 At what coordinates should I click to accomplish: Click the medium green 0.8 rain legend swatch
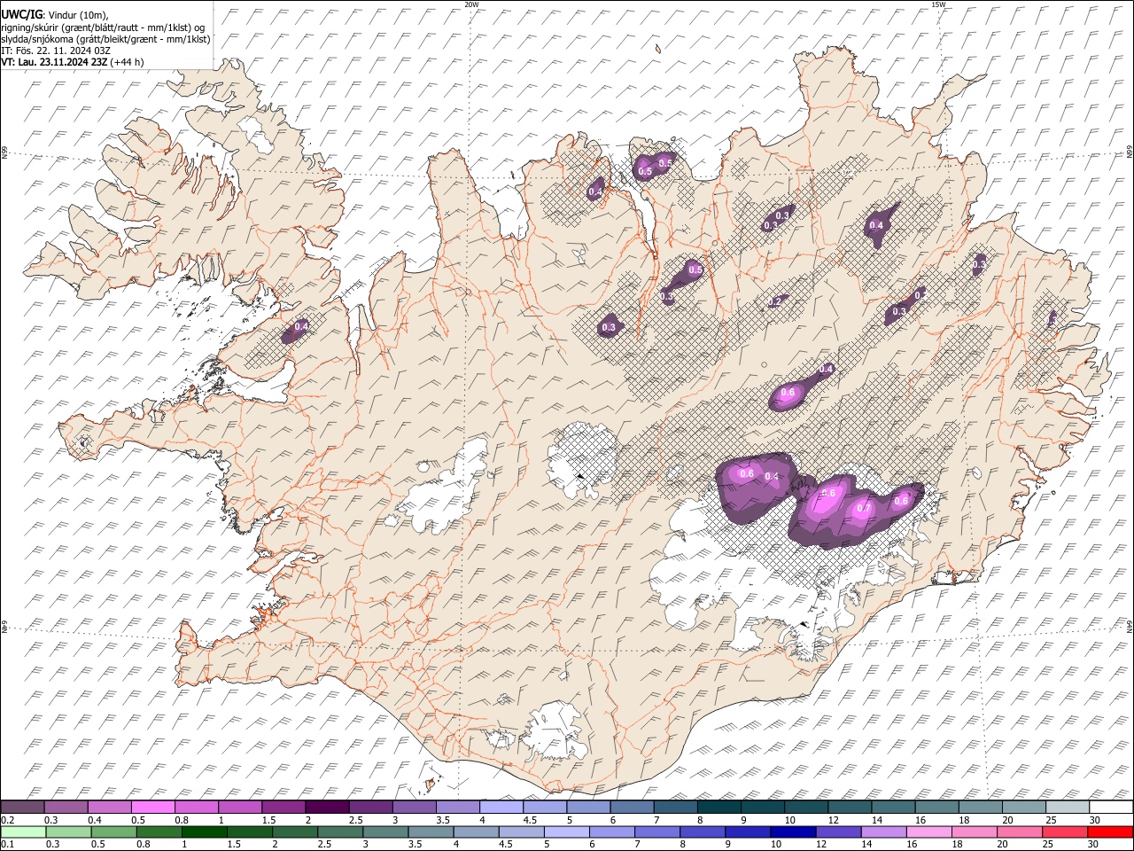159,831
